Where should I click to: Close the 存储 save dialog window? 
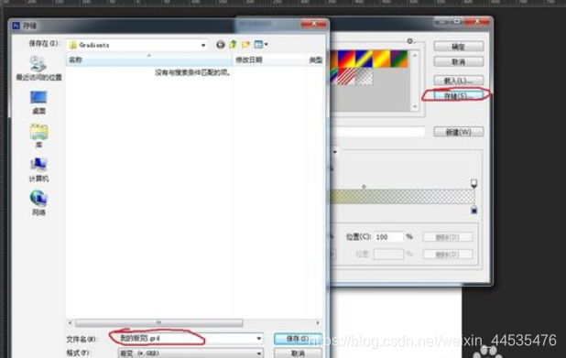point(314,24)
